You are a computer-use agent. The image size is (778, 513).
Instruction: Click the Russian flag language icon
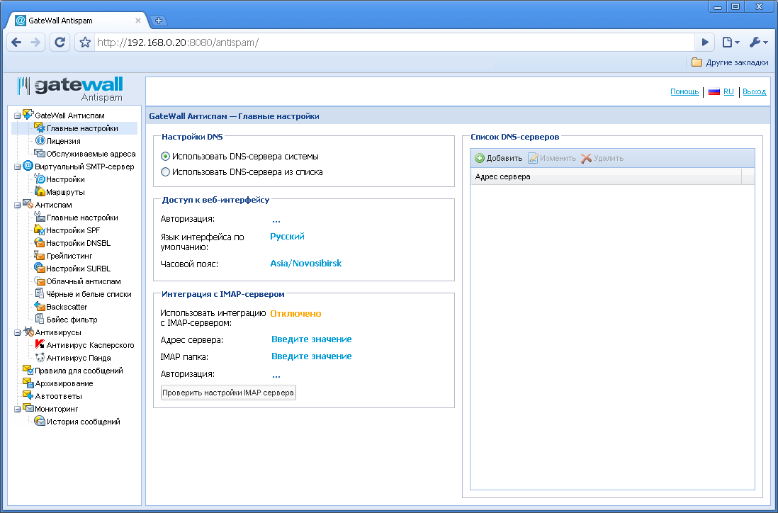coord(714,92)
